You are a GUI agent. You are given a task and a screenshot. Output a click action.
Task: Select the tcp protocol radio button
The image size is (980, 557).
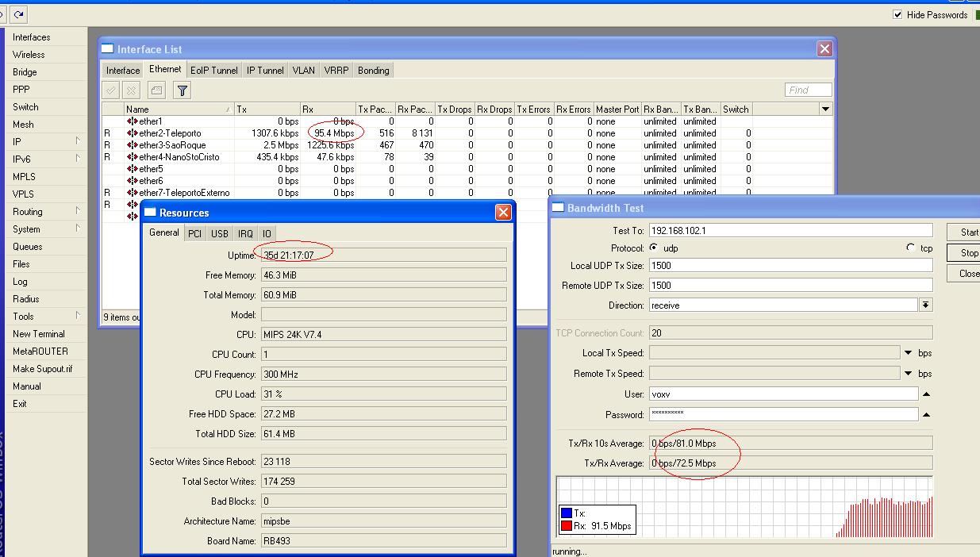point(910,248)
